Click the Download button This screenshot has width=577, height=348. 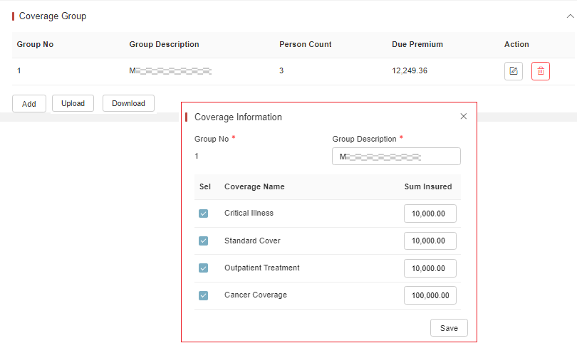coord(128,103)
